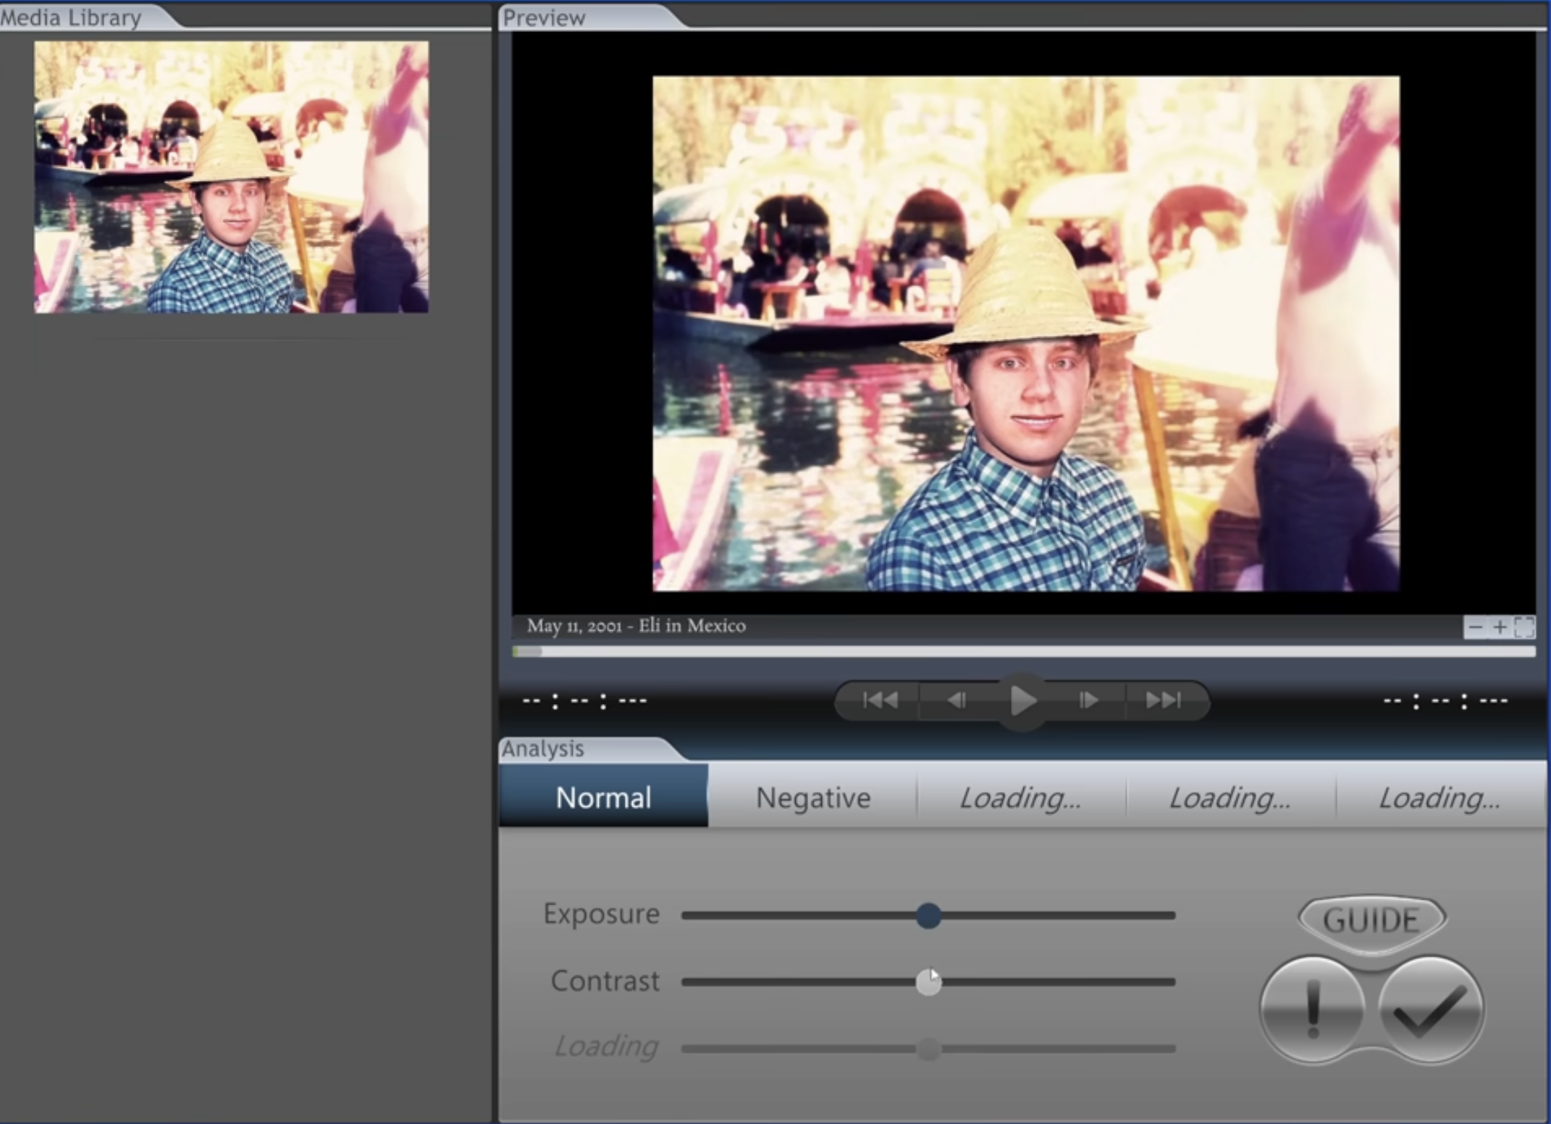Skip to start with rewind icon
This screenshot has width=1551, height=1124.
pos(880,700)
